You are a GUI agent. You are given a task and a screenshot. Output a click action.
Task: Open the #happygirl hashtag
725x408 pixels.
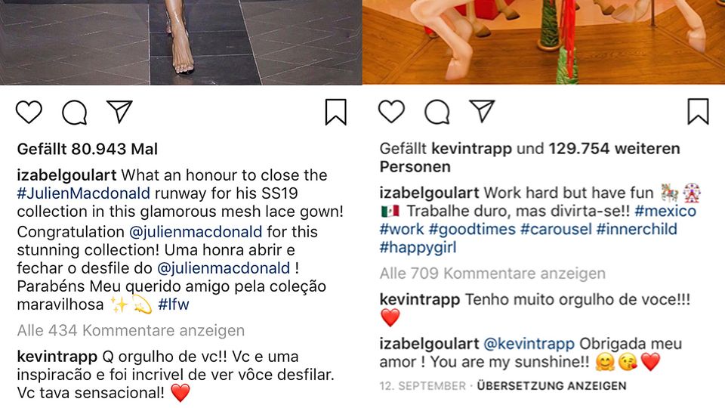pyautogui.click(x=418, y=248)
